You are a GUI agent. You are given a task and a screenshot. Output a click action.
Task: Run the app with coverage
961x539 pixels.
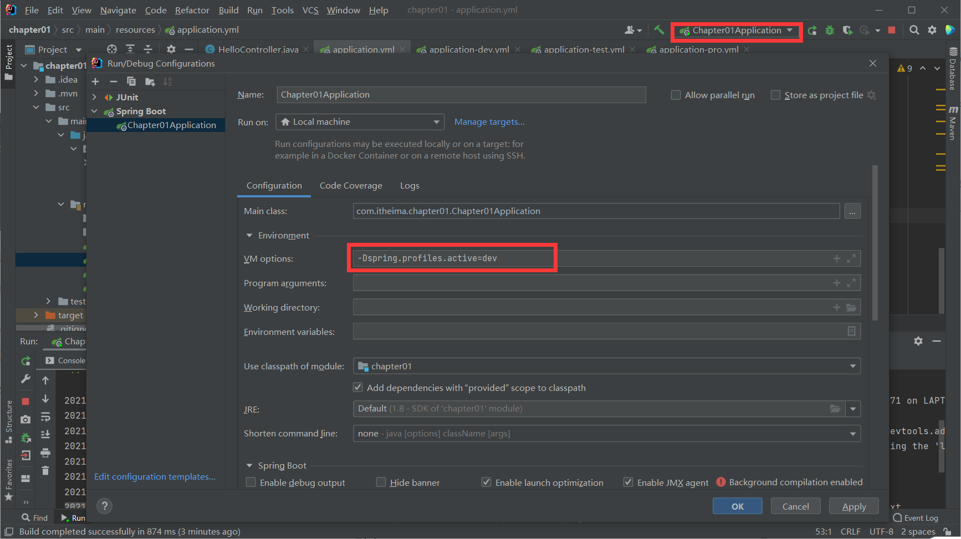coord(847,30)
